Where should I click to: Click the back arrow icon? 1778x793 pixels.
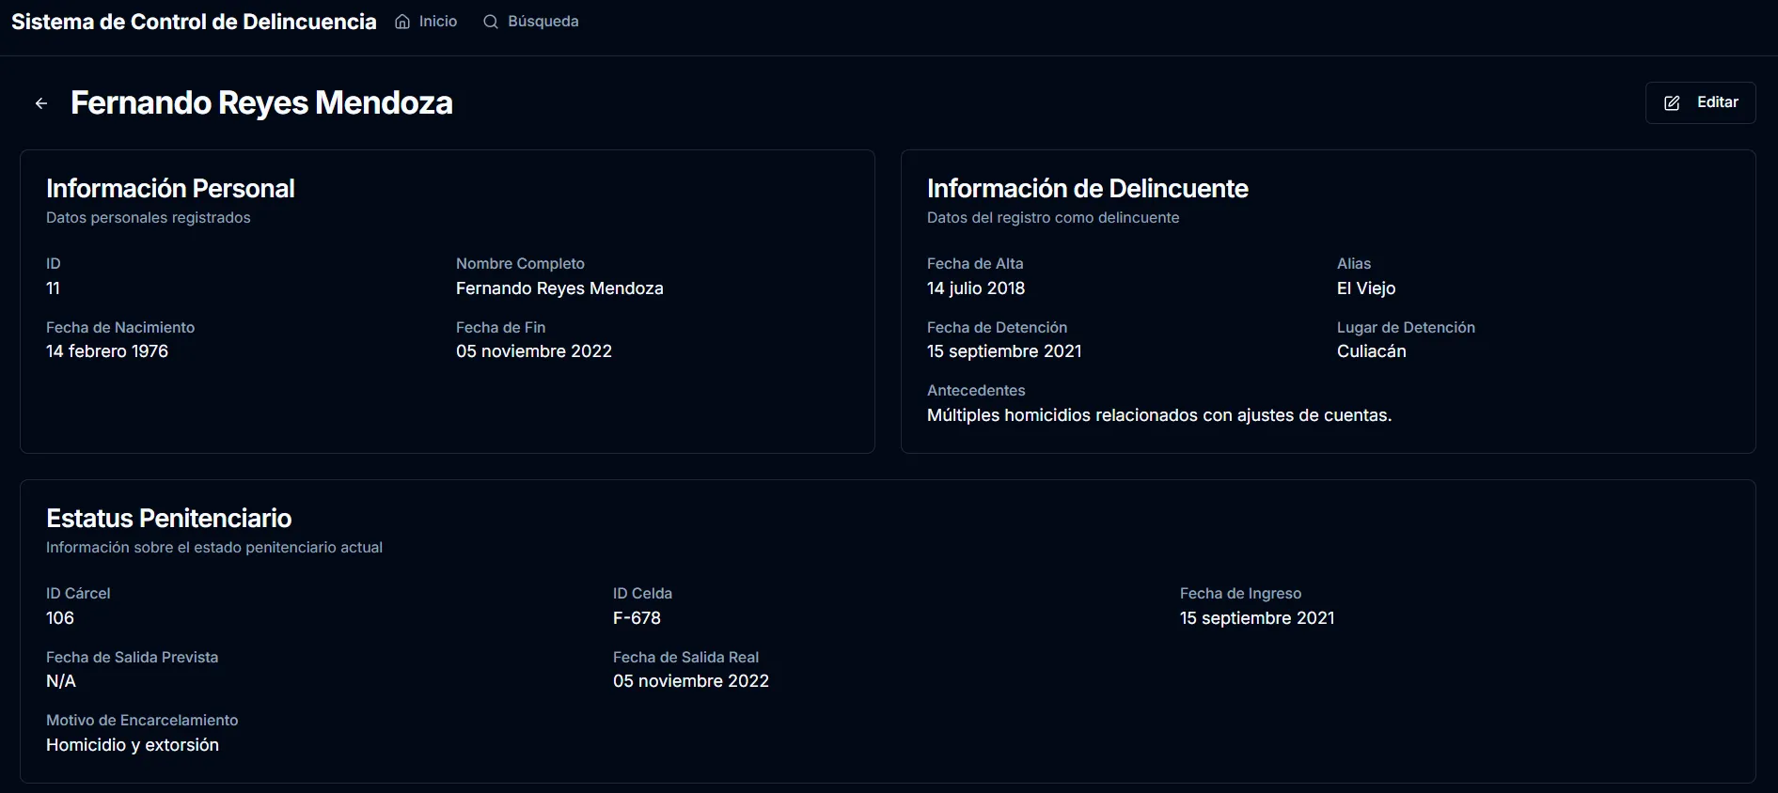point(41,103)
